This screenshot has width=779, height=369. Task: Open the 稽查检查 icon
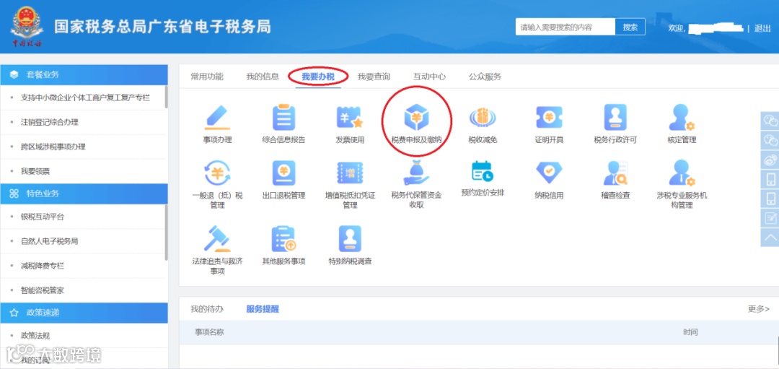615,173
